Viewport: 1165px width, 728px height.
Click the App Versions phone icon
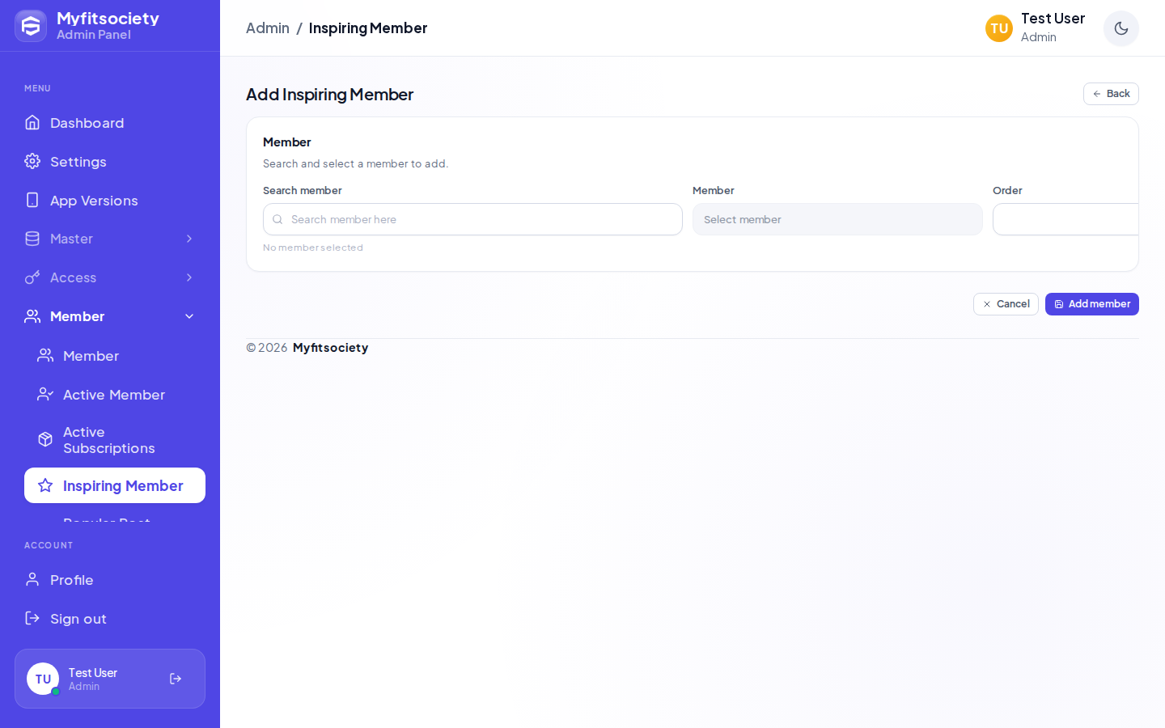click(x=32, y=200)
